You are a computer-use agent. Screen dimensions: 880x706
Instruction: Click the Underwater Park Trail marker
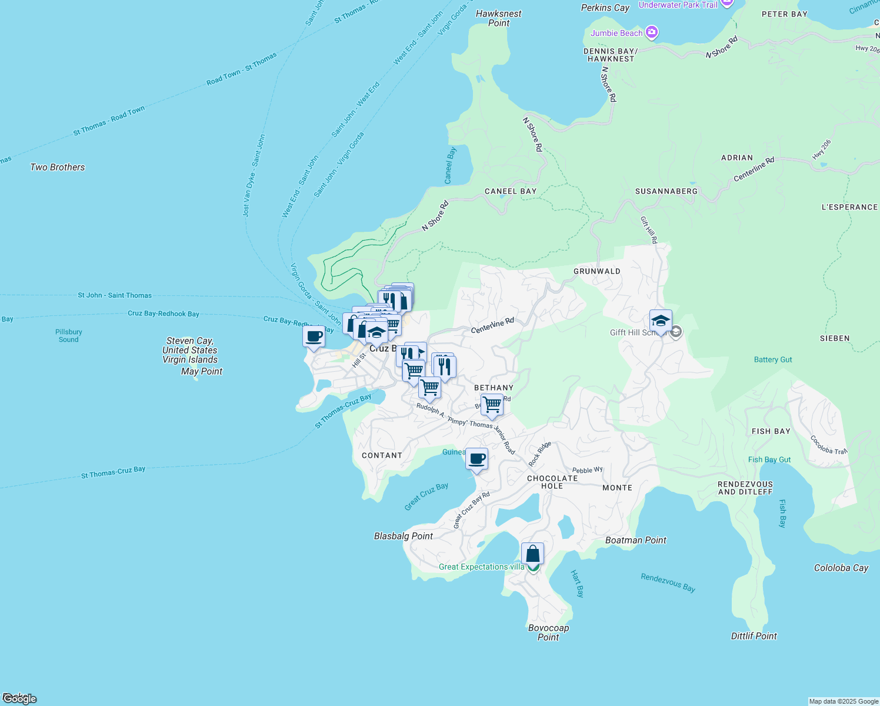725,4
